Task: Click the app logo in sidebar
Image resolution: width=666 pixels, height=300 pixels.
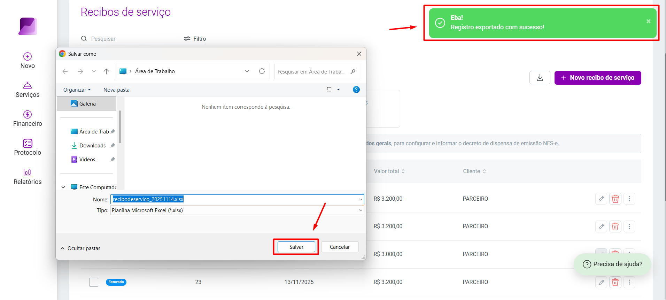Action: [28, 26]
